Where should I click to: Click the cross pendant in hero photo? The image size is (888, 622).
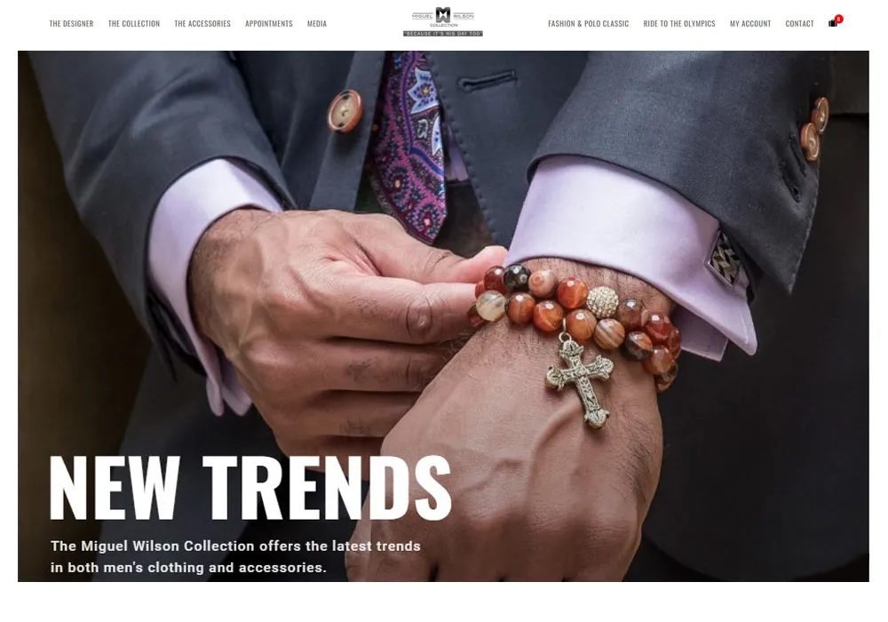580,379
